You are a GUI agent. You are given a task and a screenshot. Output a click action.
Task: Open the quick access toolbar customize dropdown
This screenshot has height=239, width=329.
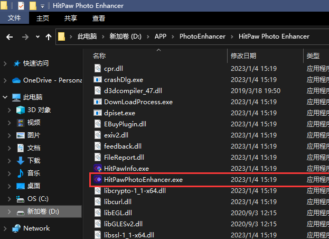(42, 6)
